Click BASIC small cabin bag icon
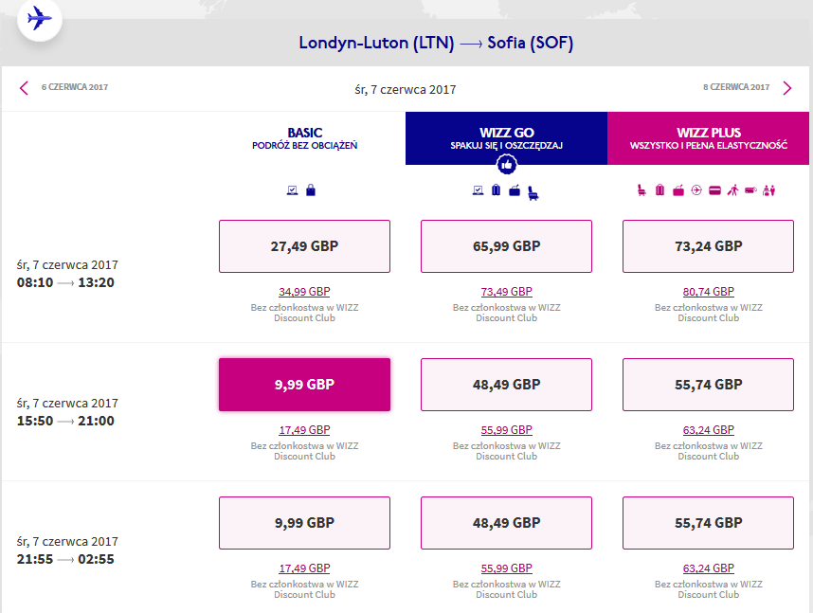Screen dimensions: 813x613 coord(311,189)
